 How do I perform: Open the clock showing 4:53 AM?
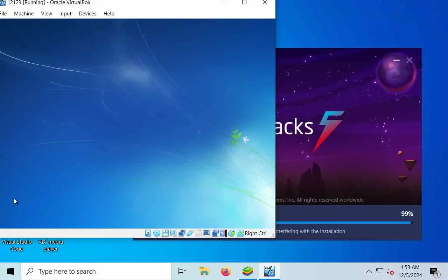410,271
